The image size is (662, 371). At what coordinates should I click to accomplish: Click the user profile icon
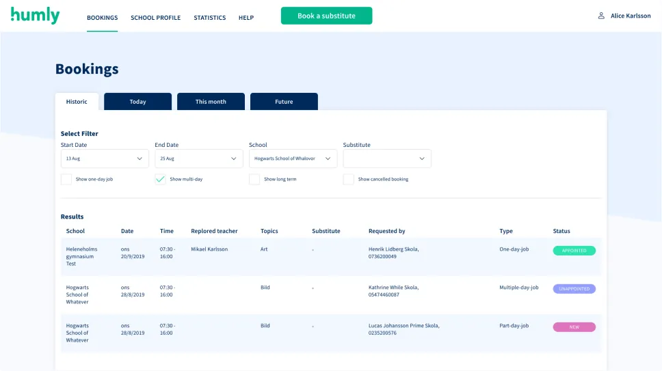[x=601, y=16]
